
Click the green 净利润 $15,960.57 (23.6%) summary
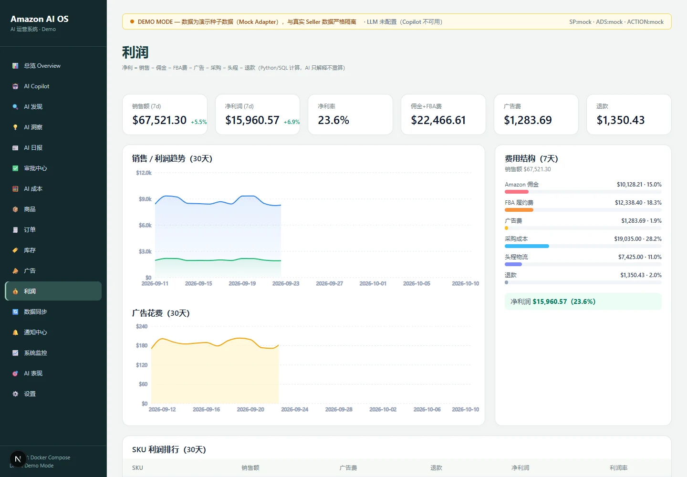(x=583, y=301)
